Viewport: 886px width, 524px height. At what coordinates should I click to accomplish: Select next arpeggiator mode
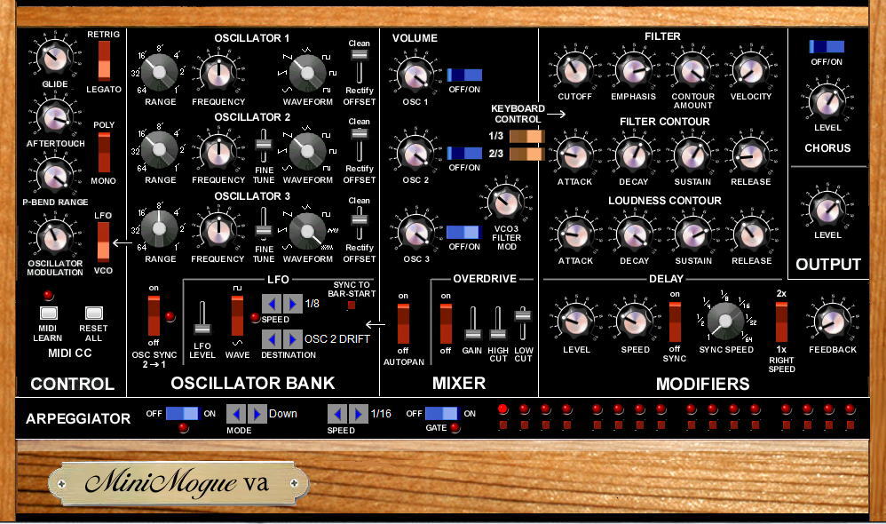point(257,414)
